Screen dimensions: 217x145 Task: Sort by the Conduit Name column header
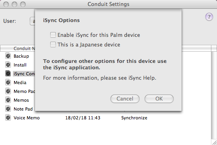[x=24, y=48]
